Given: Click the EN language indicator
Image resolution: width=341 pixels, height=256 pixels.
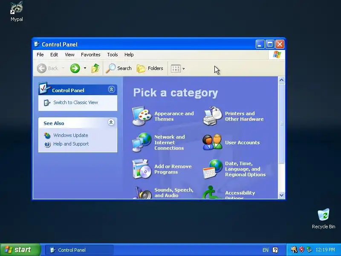Looking at the screenshot, I should click(265, 250).
